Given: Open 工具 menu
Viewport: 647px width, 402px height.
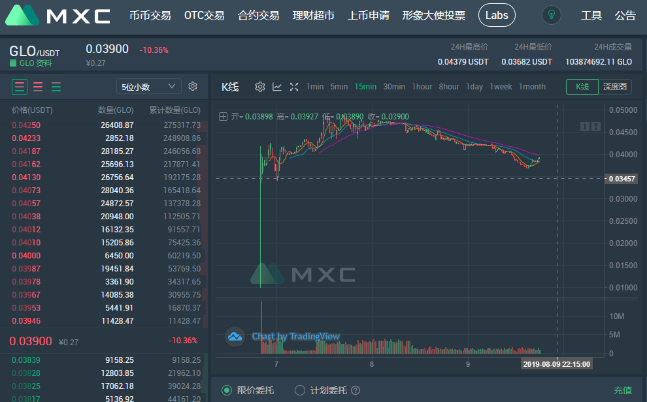Looking at the screenshot, I should click(x=591, y=16).
